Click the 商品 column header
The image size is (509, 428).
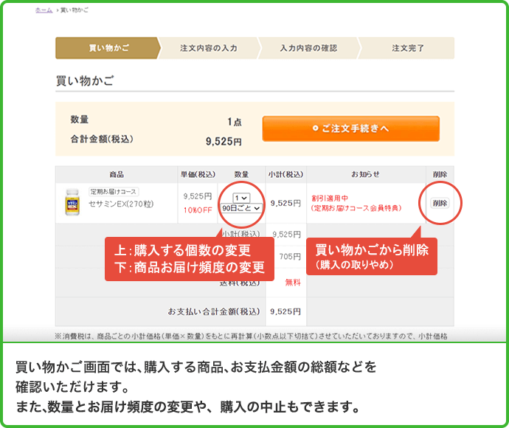click(x=117, y=174)
